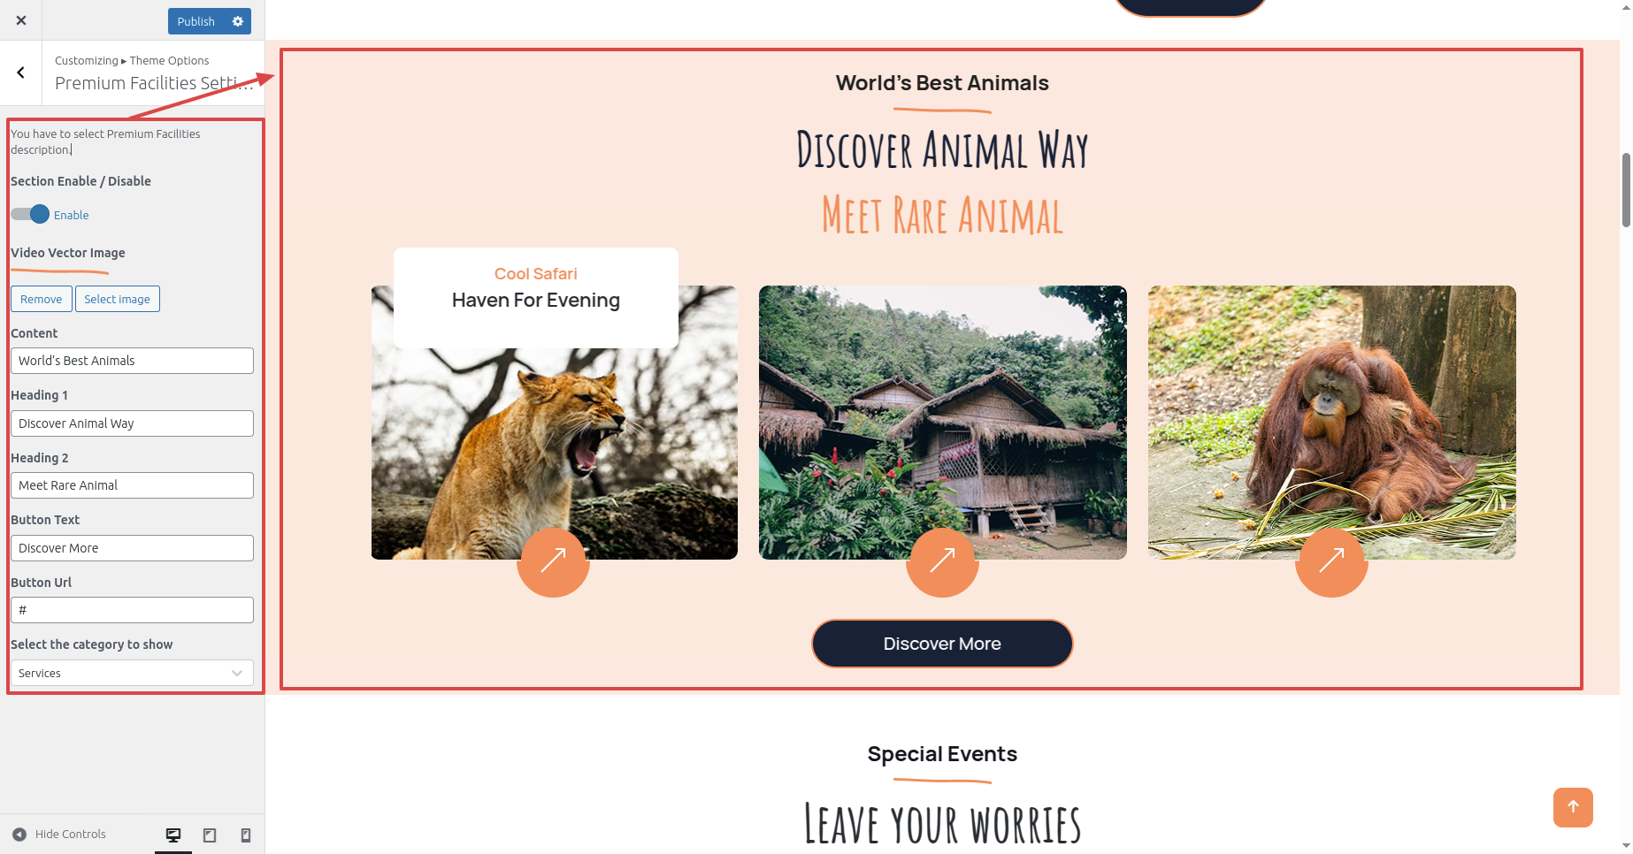The width and height of the screenshot is (1633, 854).
Task: Click the Select image button
Action: 117,299
